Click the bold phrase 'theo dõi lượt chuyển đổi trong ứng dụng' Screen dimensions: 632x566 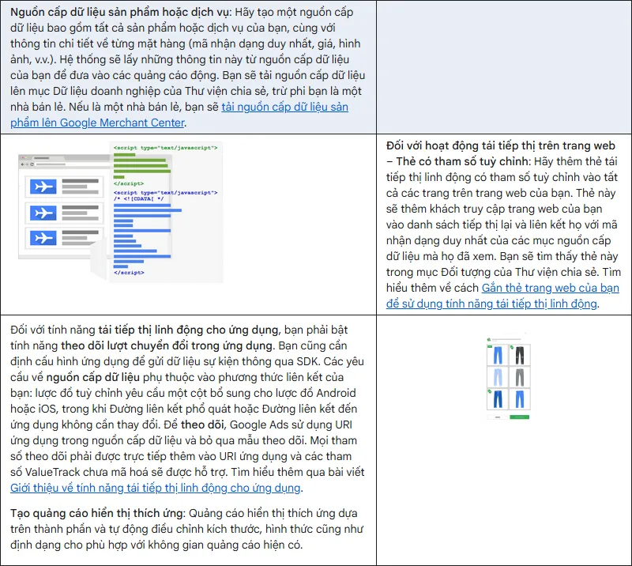coord(167,345)
